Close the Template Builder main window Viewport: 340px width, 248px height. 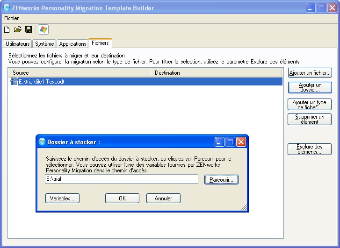click(x=332, y=8)
